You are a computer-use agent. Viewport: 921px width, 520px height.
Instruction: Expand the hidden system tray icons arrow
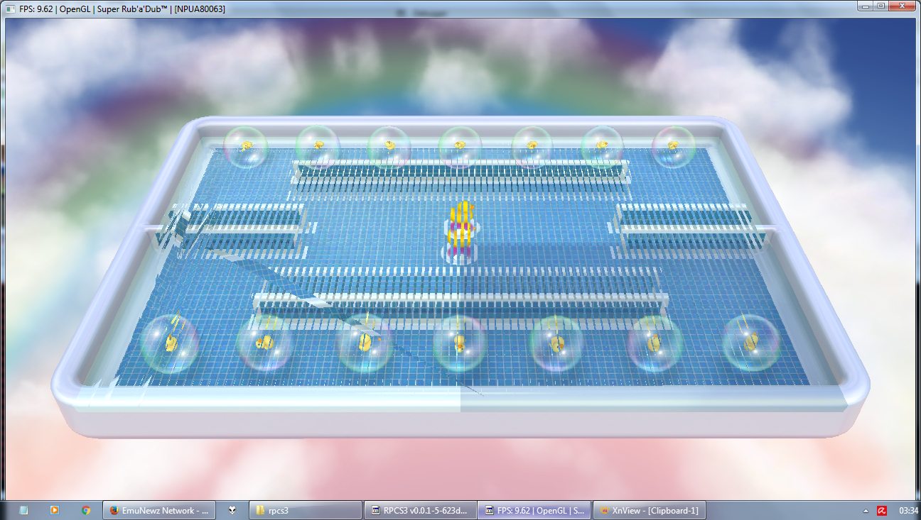866,509
